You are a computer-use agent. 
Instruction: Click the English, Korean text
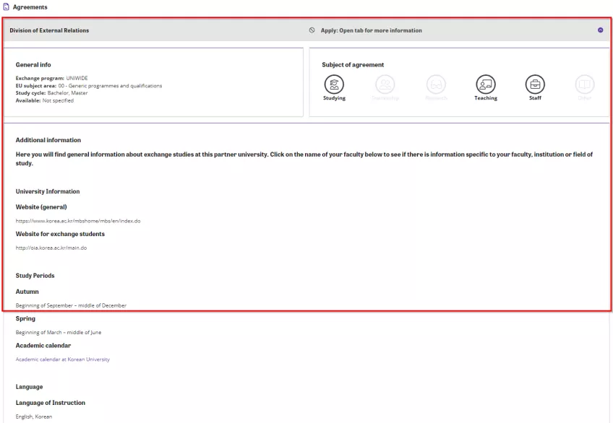[x=34, y=417]
